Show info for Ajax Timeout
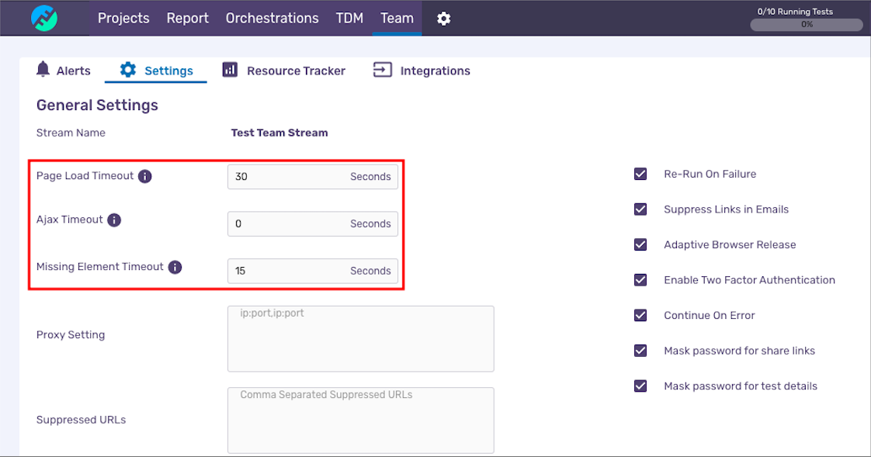Image resolution: width=871 pixels, height=457 pixels. click(114, 220)
